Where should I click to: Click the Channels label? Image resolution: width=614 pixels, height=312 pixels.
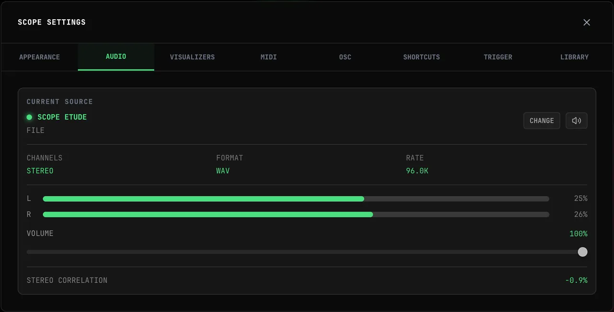pyautogui.click(x=45, y=158)
